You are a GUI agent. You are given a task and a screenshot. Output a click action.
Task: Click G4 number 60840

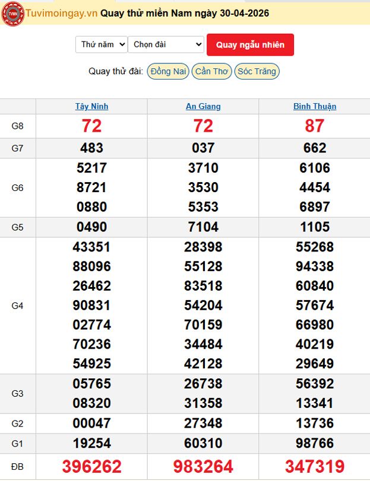pos(315,286)
